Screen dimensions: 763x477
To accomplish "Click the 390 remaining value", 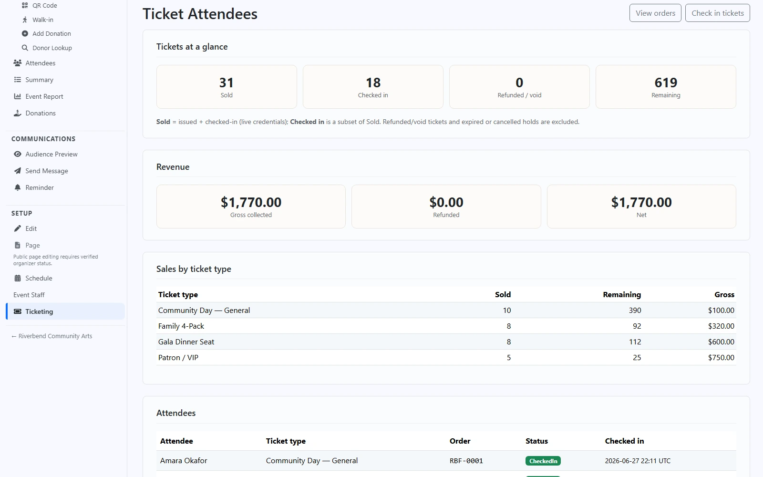I will coord(635,310).
